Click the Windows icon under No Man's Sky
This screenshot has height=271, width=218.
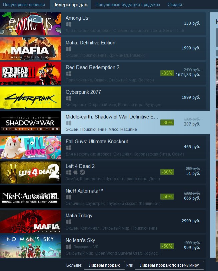69,247
